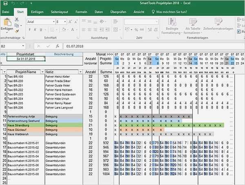Open Bedingte Formatierung conditional formatting

click(172, 26)
